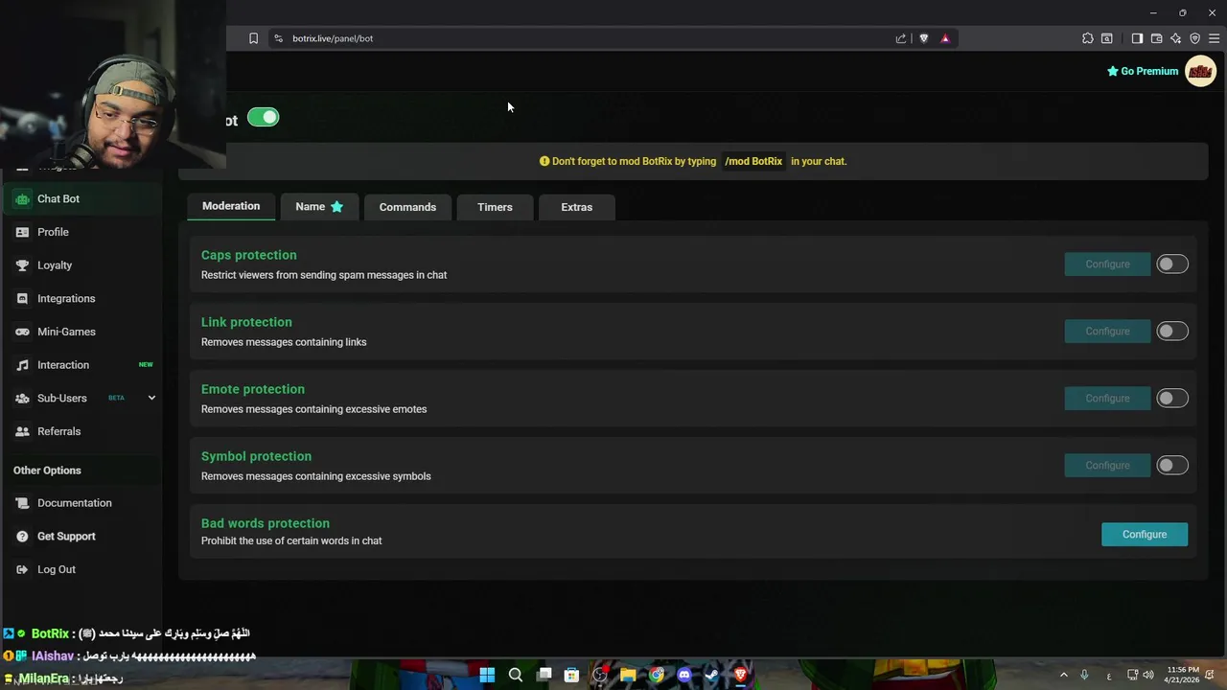Image resolution: width=1227 pixels, height=690 pixels.
Task: Open File Explorer from the taskbar
Action: pos(628,675)
